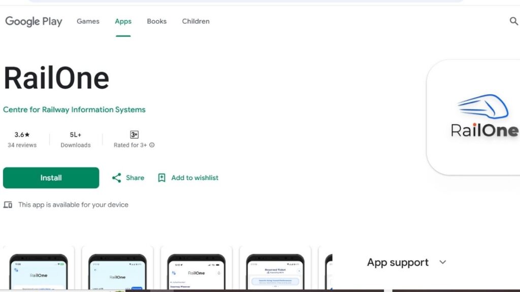This screenshot has height=292, width=520.
Task: Click the device availability icon
Action: [x=8, y=205]
